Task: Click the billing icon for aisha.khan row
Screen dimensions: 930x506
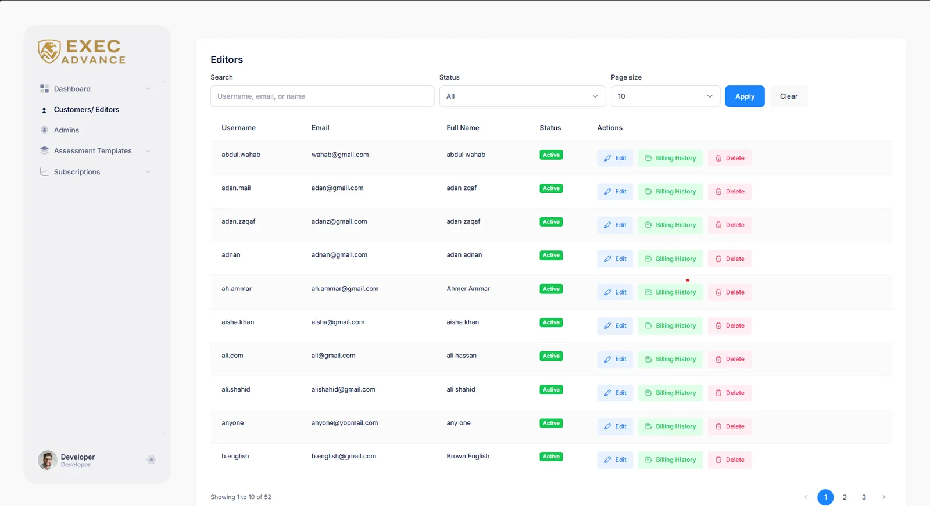Action: 649,326
